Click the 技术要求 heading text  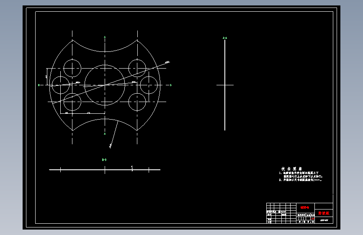[x=292, y=169]
